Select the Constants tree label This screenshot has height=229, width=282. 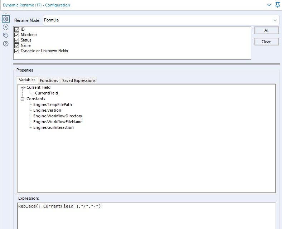pyautogui.click(x=36, y=99)
